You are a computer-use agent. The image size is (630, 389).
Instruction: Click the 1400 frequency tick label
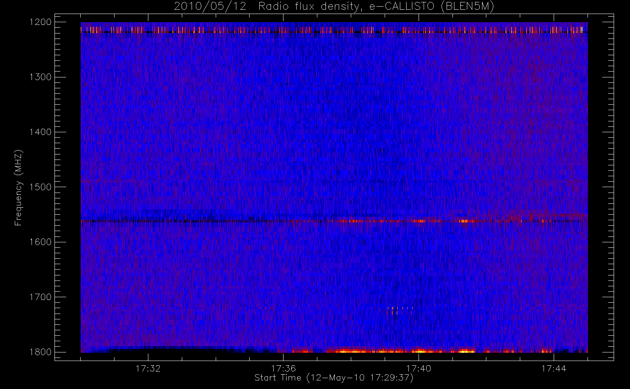(x=40, y=132)
